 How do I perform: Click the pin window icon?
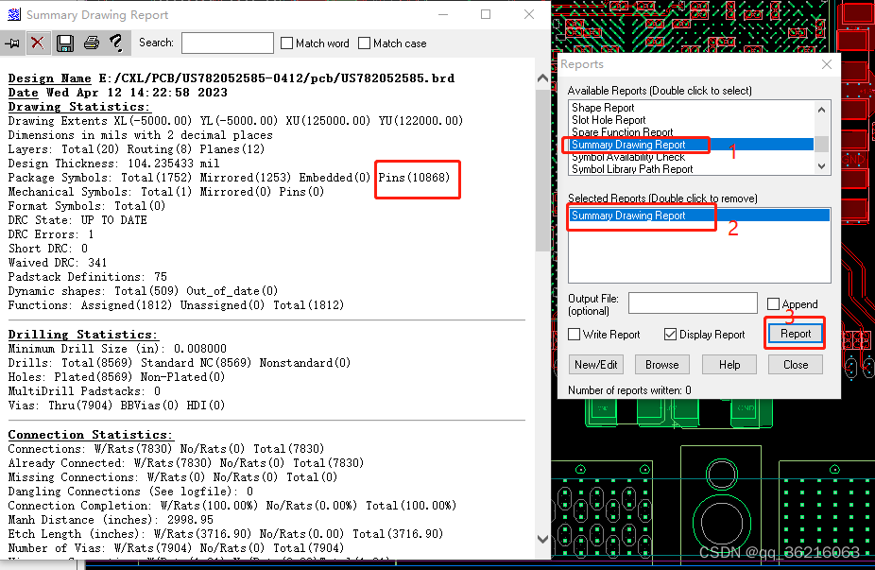(x=12, y=43)
